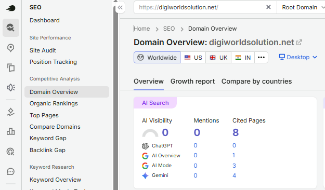Open Gemini mentions count
The height and width of the screenshot is (190, 325).
(x=196, y=175)
